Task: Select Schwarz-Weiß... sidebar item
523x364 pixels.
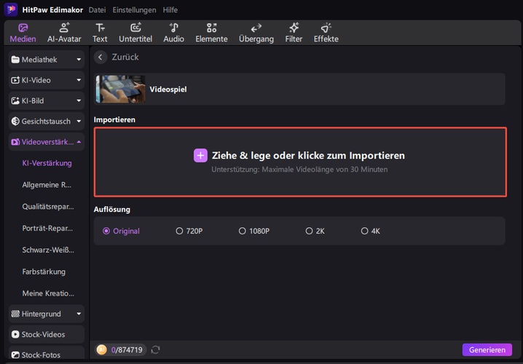Action: (48, 250)
